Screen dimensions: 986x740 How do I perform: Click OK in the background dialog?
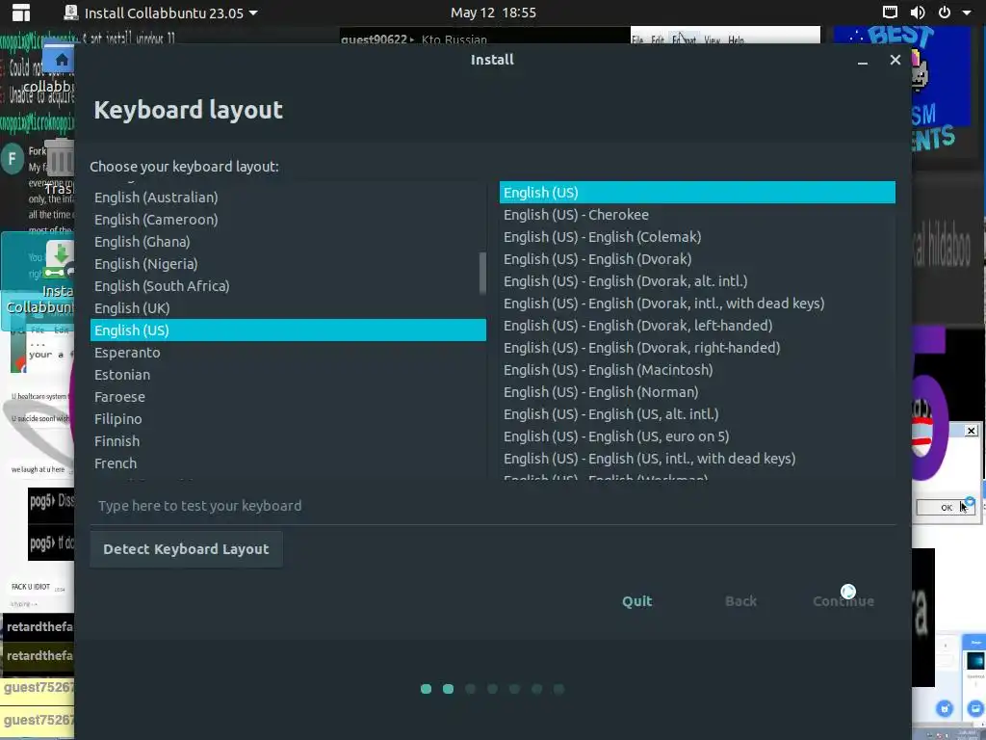[x=946, y=507]
